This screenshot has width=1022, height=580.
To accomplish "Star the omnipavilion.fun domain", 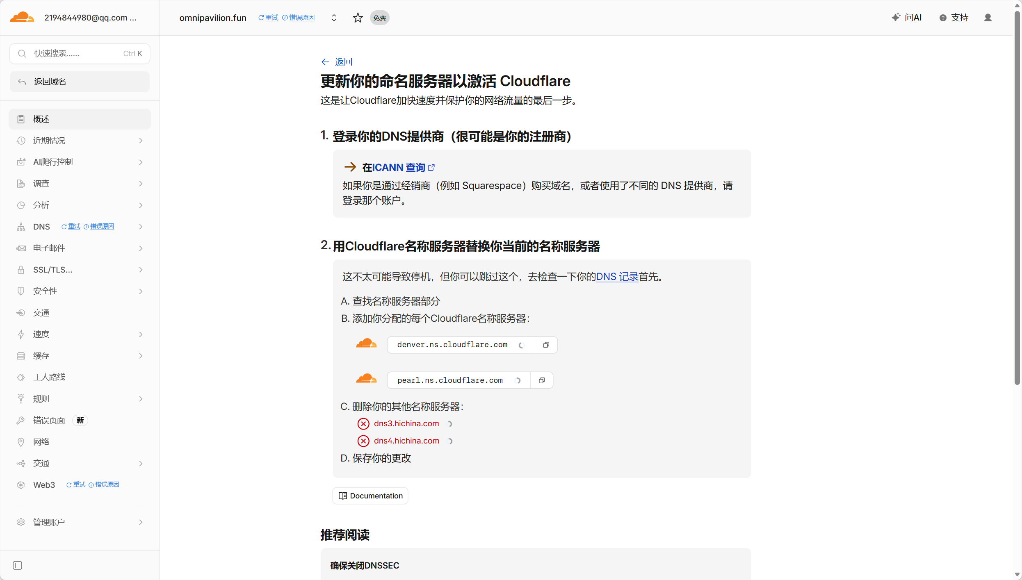I will click(x=358, y=18).
